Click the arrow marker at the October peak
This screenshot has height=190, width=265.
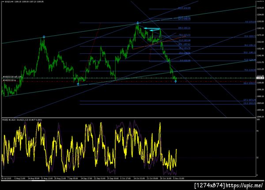[x=138, y=22]
